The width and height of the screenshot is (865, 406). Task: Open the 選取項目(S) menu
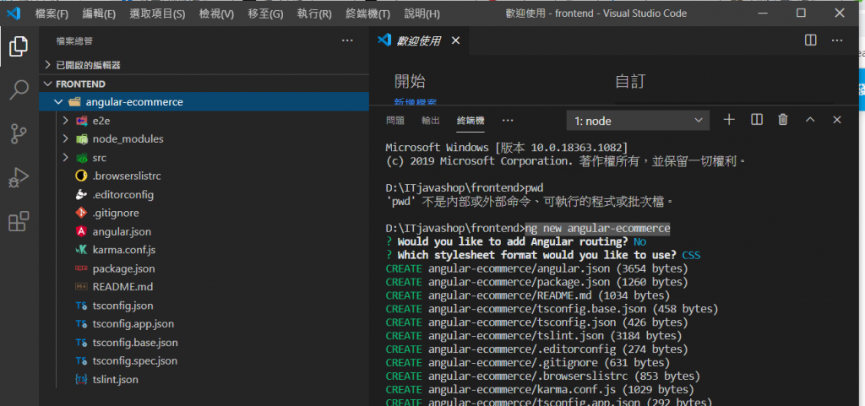pos(157,14)
